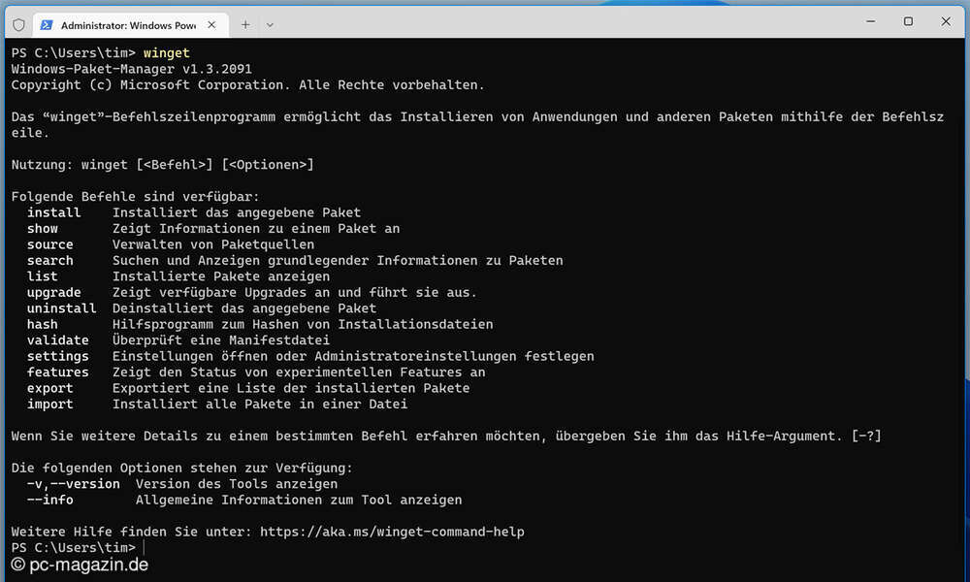Viewport: 970px width, 582px height.
Task: Click the minimize icon in title bar
Action: [x=870, y=21]
